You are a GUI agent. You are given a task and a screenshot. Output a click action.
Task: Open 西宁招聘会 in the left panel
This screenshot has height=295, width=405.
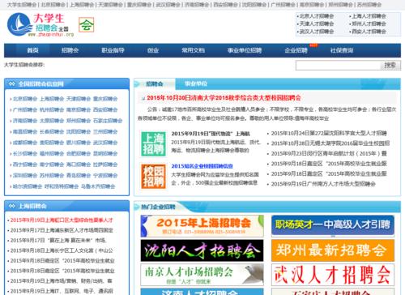[x=25, y=165]
